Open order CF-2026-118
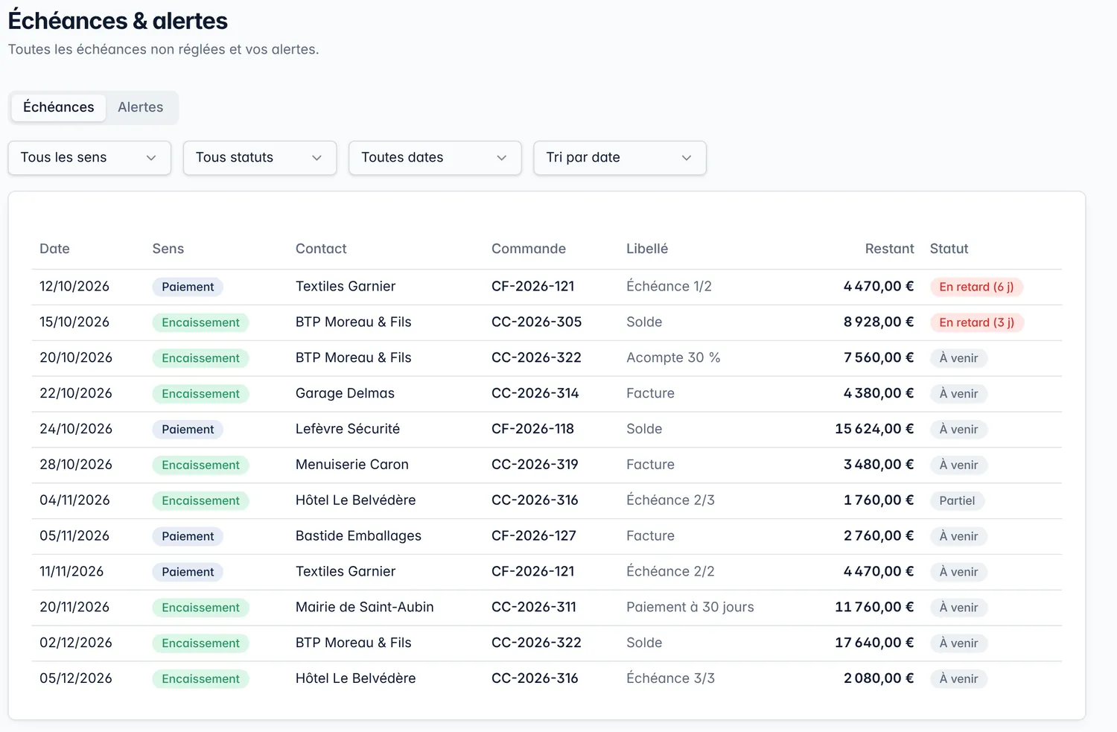The image size is (1117, 732). 532,430
